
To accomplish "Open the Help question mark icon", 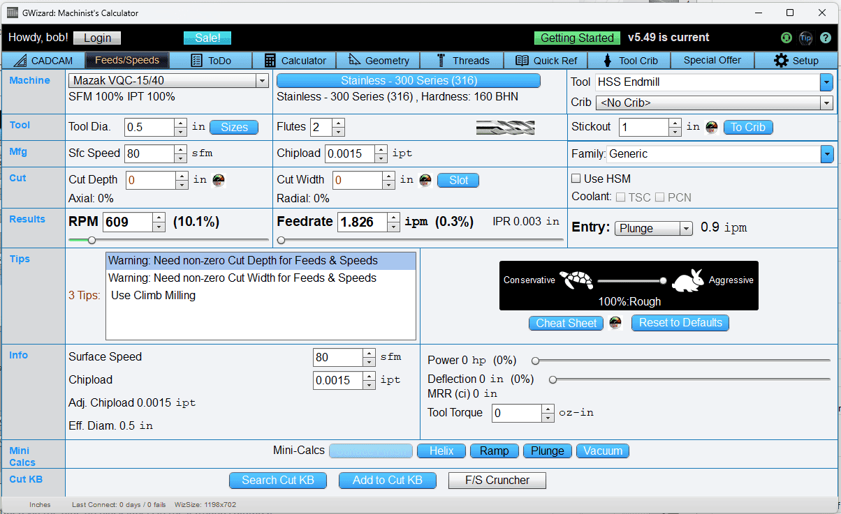I will click(824, 38).
